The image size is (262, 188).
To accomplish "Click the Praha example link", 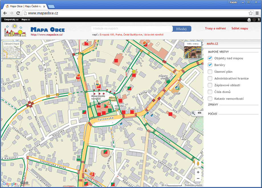I will coord(119,35).
